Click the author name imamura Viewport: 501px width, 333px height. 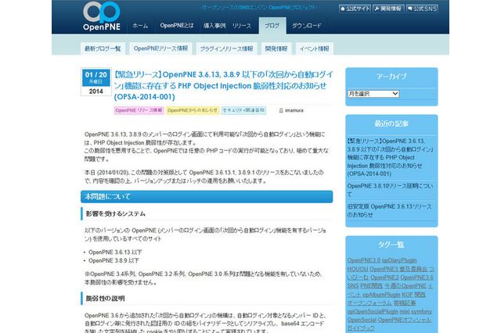[294, 110]
